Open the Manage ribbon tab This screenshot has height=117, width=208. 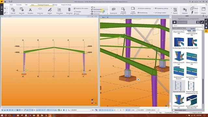click(55, 5)
